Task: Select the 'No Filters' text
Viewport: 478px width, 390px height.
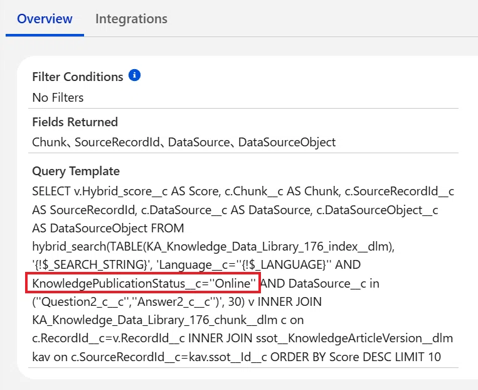Action: [58, 97]
